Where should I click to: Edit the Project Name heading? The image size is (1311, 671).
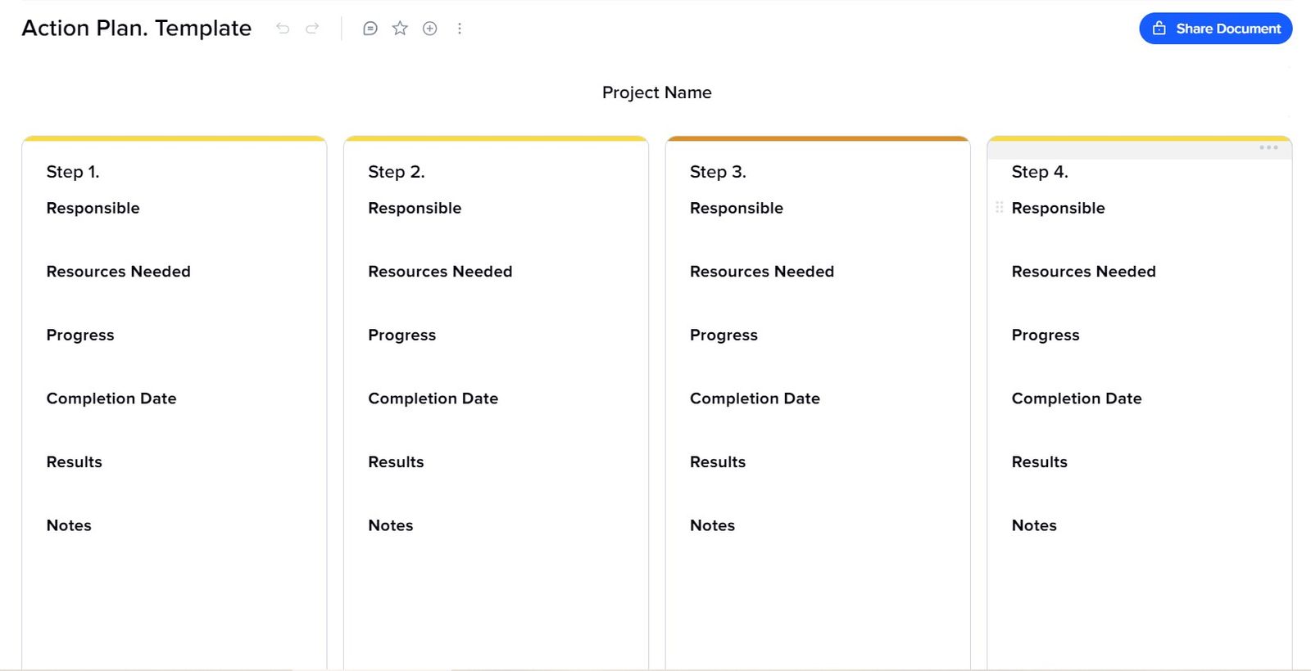656,92
